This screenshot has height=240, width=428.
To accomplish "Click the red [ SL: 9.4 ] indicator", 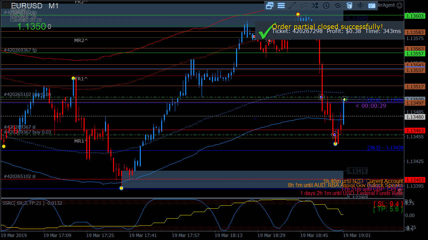I will click(x=388, y=204).
